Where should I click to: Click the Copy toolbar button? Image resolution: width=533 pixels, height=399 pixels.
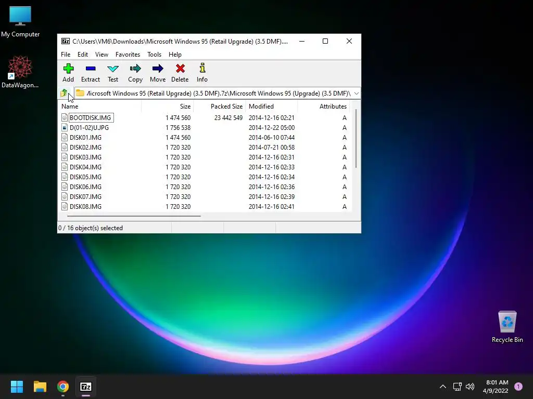(x=135, y=73)
